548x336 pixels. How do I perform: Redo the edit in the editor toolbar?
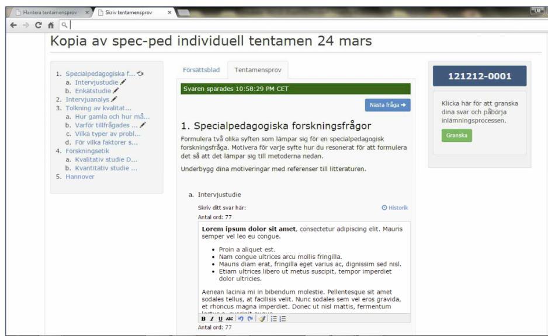[250, 318]
